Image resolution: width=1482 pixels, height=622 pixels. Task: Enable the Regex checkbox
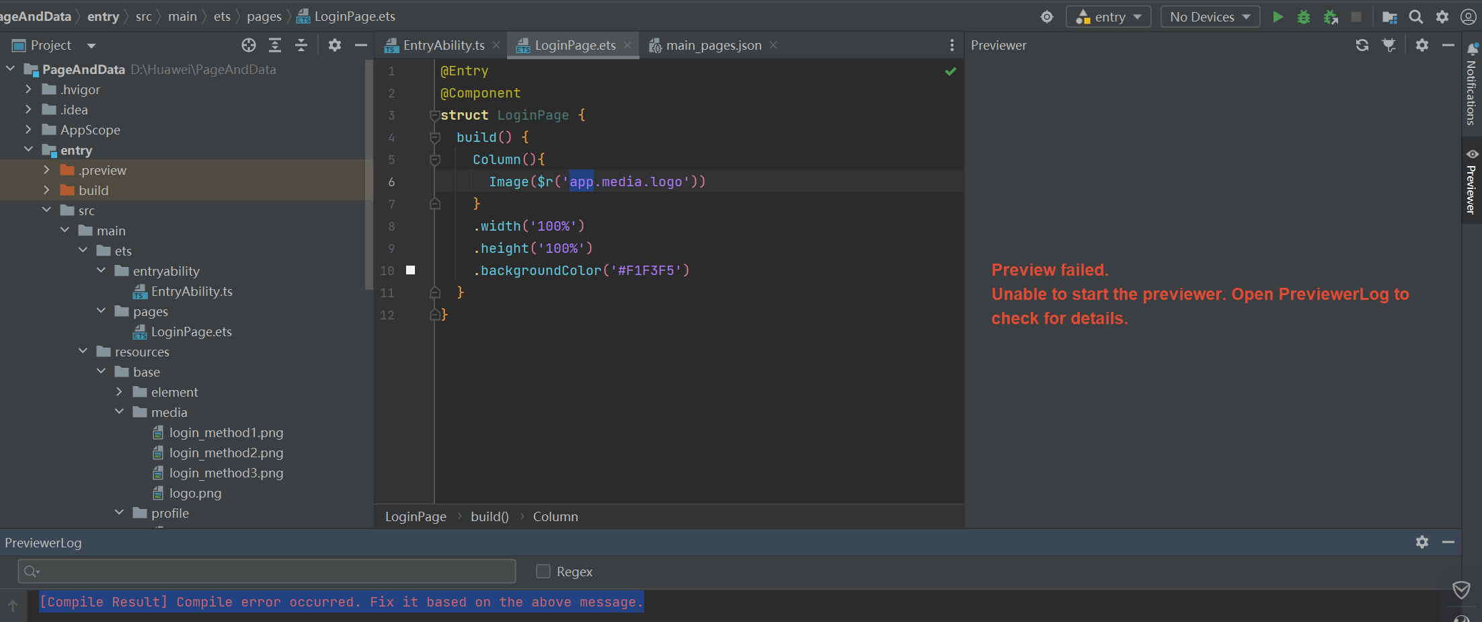(x=543, y=572)
